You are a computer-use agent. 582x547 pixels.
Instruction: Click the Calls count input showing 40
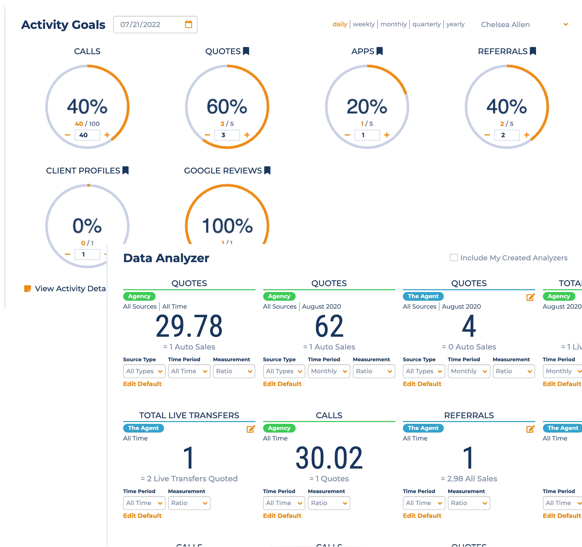(88, 135)
